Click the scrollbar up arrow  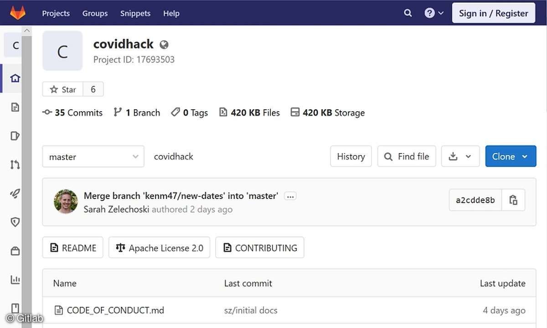coord(27,31)
